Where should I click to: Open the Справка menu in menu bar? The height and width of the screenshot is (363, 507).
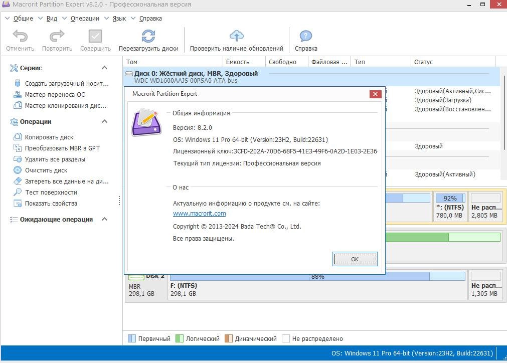[x=150, y=19]
